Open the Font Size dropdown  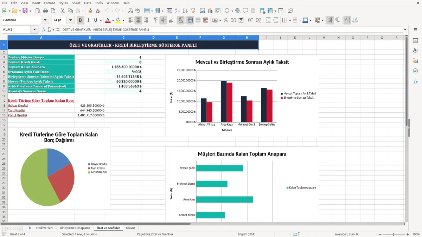point(70,20)
